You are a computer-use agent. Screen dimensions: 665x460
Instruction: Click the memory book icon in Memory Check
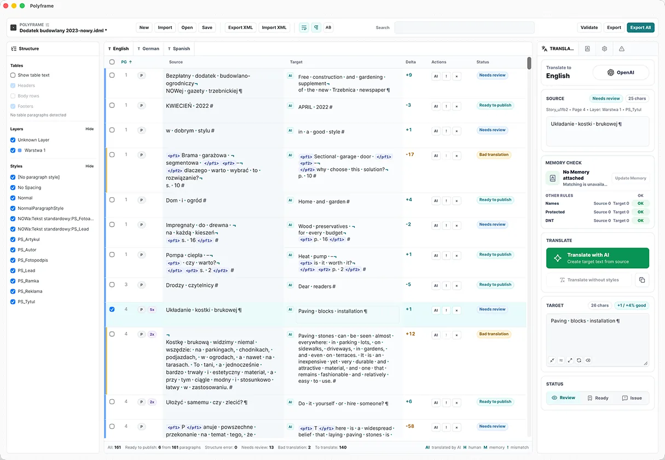tap(552, 178)
